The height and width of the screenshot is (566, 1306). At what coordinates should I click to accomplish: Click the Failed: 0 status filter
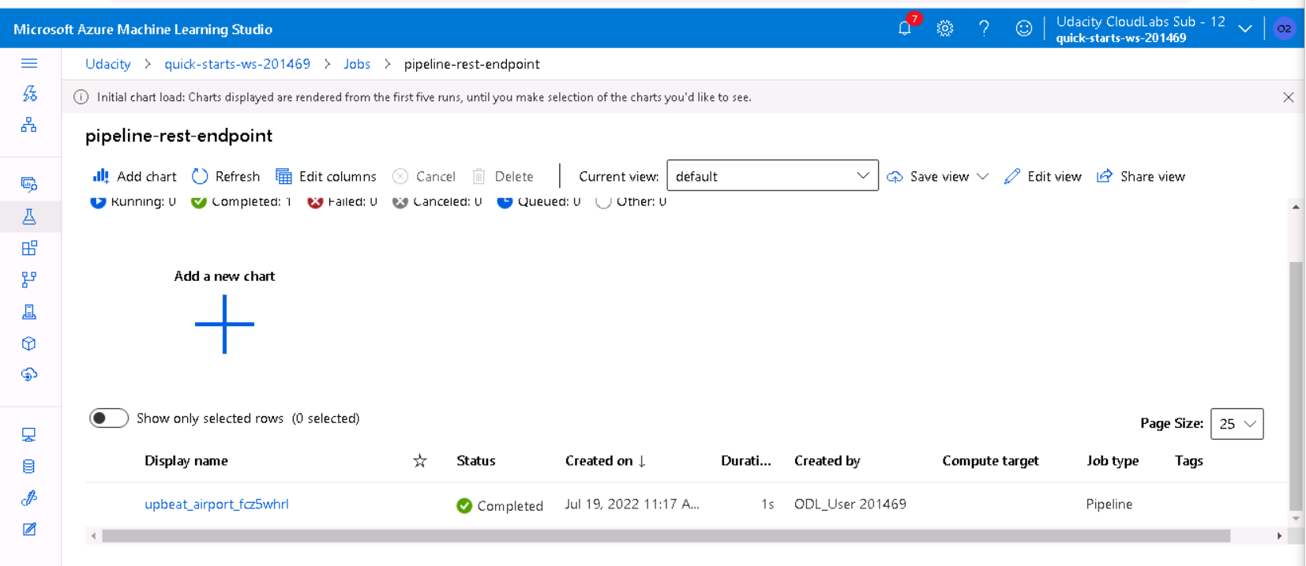click(342, 202)
